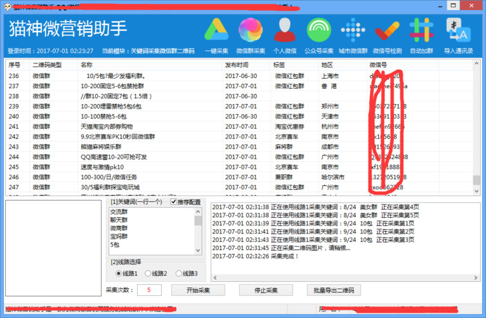Select the 个人微信 person icon
This screenshot has height=318, width=486.
[284, 35]
